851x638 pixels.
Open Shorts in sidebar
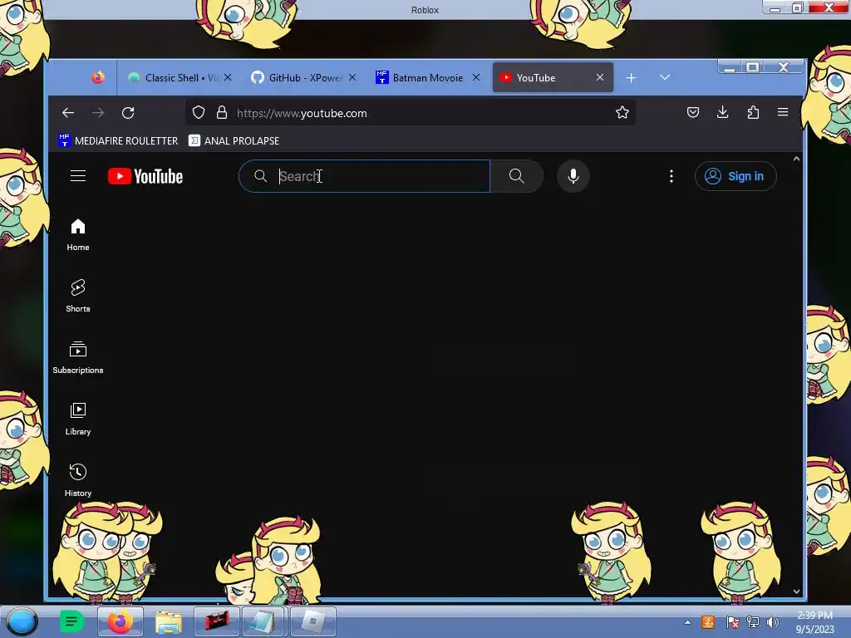coord(78,297)
